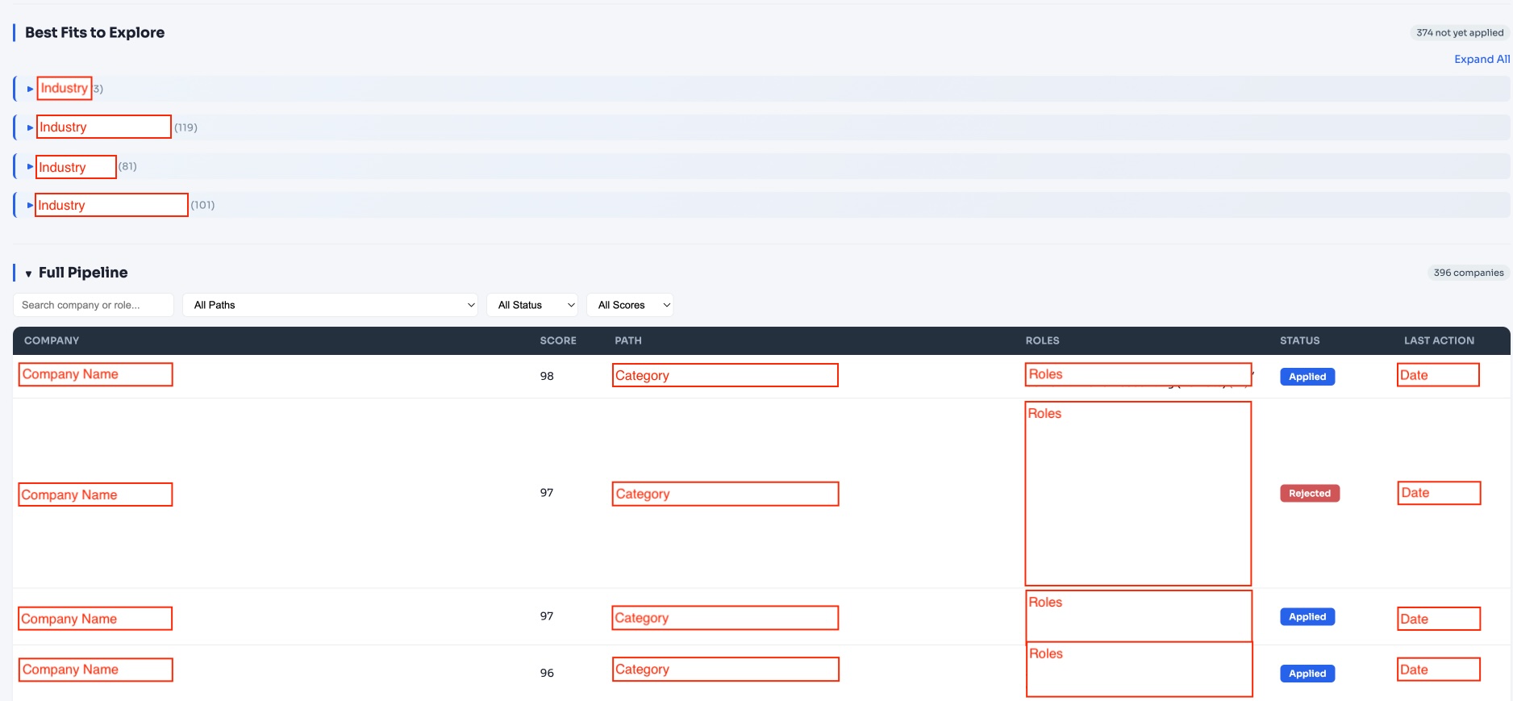Click the score value 96
1513x701 pixels.
547,673
